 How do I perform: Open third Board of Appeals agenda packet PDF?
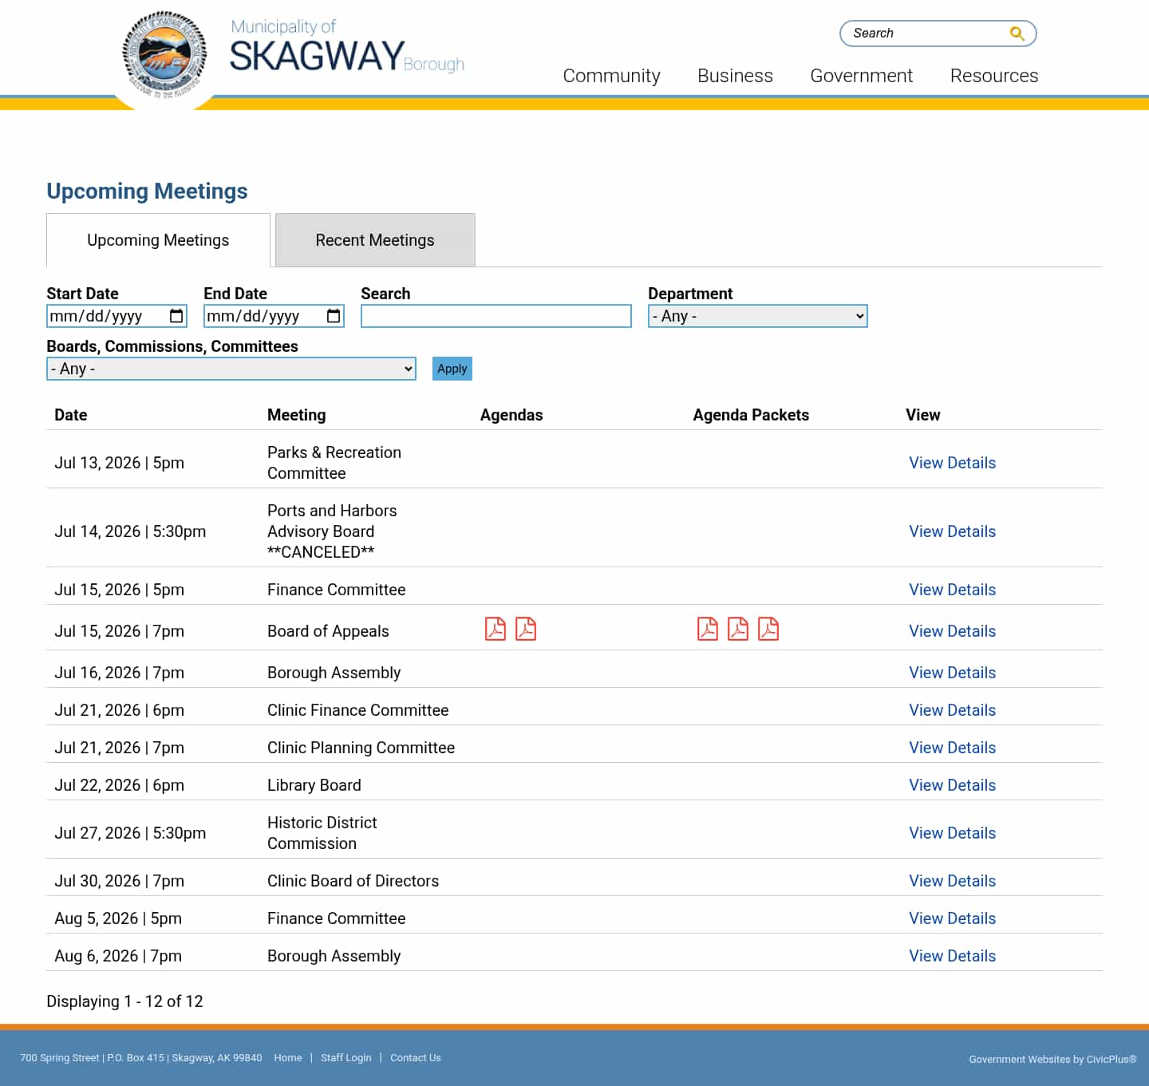768,629
